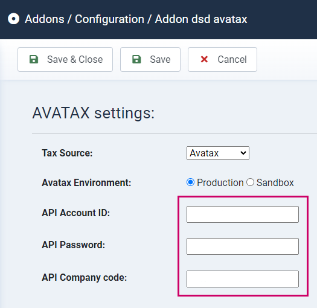Click the 'Tax Source:' label

[x=67, y=153]
